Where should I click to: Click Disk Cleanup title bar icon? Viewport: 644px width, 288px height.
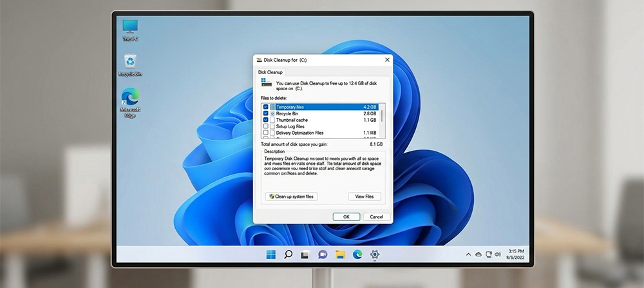coord(259,60)
